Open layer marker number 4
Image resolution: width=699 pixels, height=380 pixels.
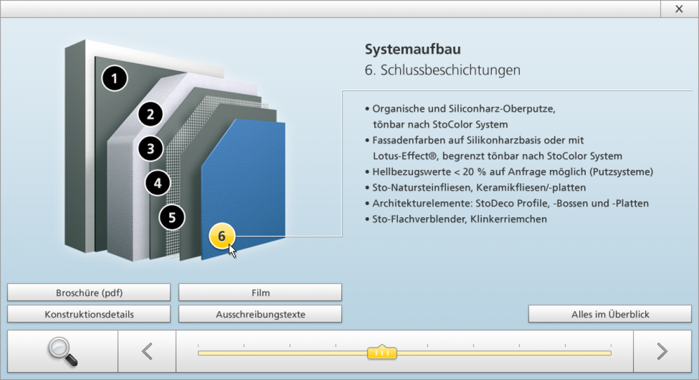click(x=158, y=183)
